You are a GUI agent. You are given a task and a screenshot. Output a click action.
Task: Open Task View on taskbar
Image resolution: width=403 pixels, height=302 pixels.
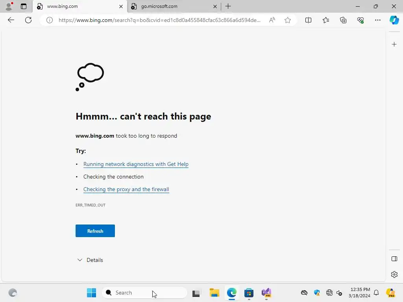pyautogui.click(x=196, y=293)
